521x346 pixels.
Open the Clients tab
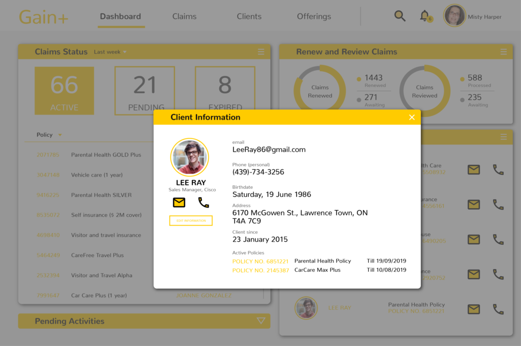pos(249,16)
